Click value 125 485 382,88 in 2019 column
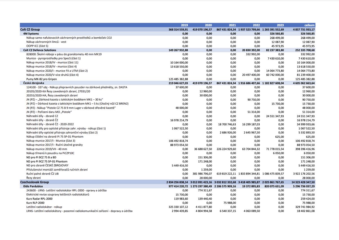 [x=178, y=79]
